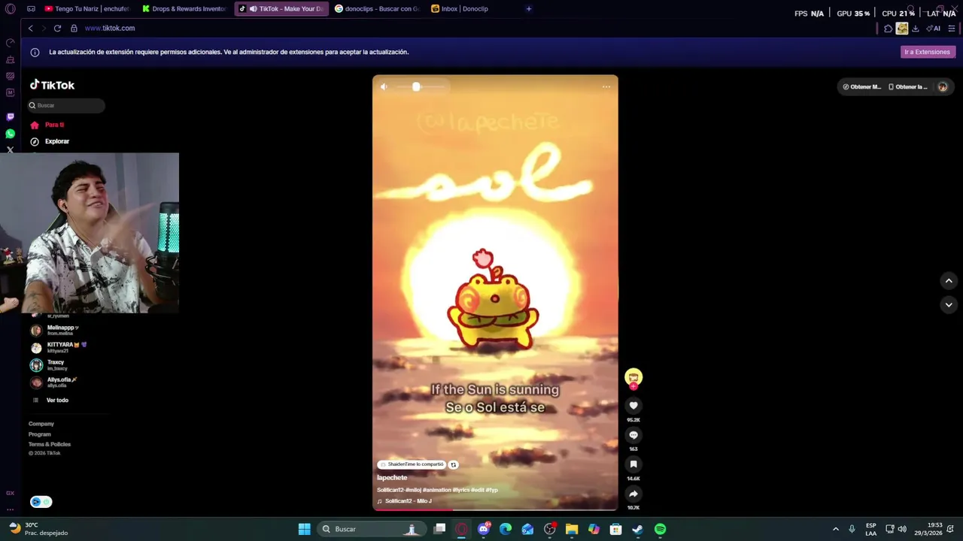The image size is (963, 541).
Task: Open the Opera GX menu icon
Action: coord(11,9)
